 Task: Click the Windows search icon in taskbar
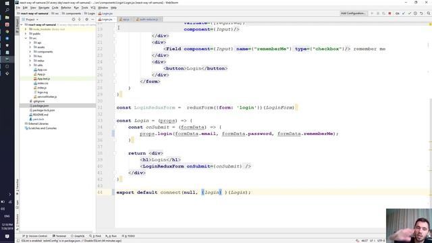[7, 10]
